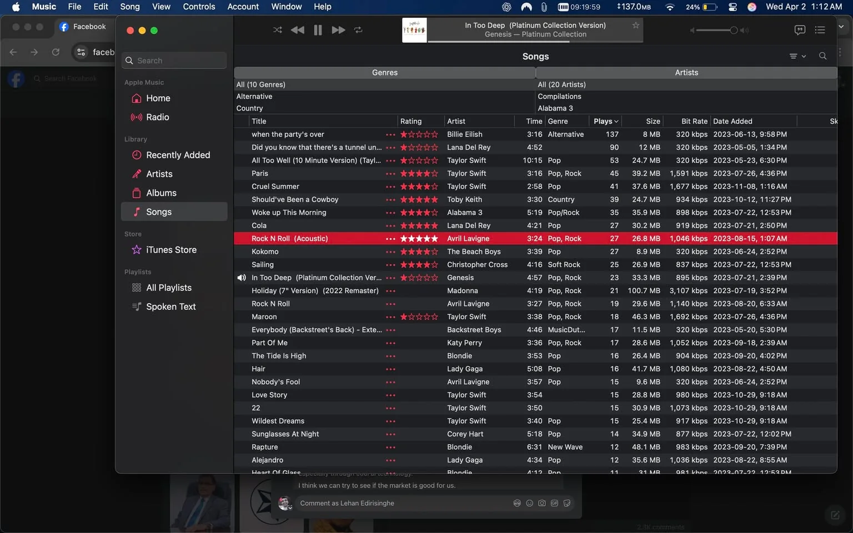
Task: Open more options for Rock N Roll (Acoustic)
Action: click(x=390, y=239)
